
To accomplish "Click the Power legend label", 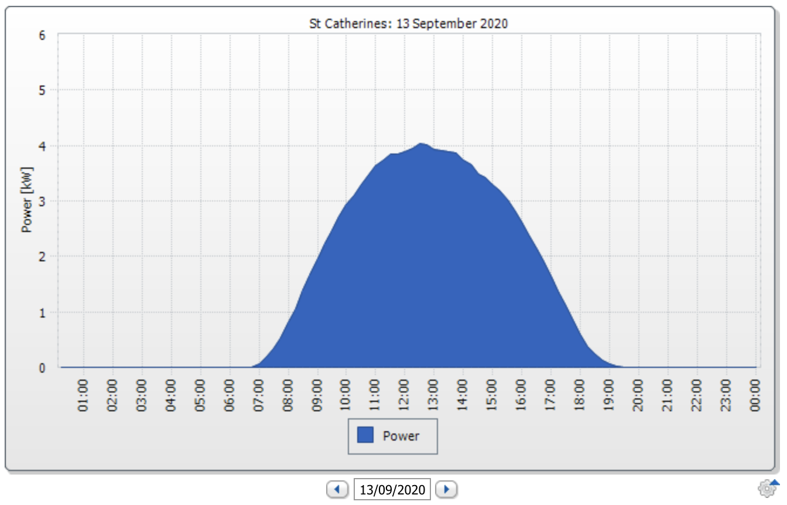I will tap(401, 436).
